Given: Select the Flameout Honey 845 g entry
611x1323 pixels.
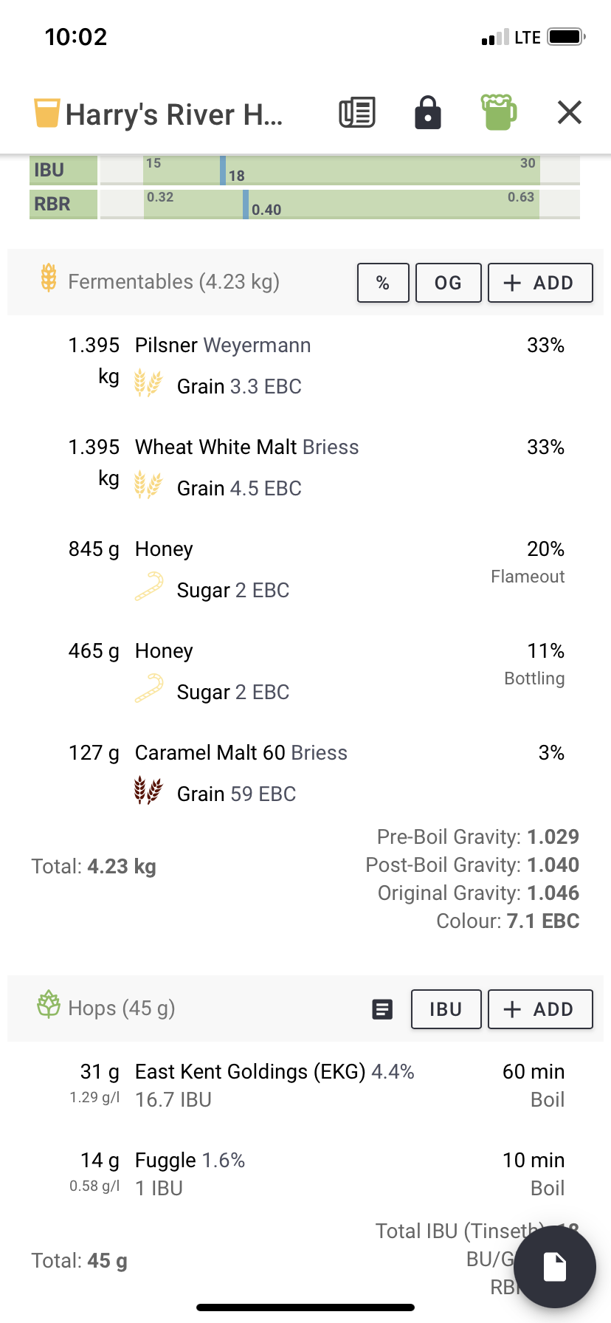Looking at the screenshot, I should (x=305, y=569).
